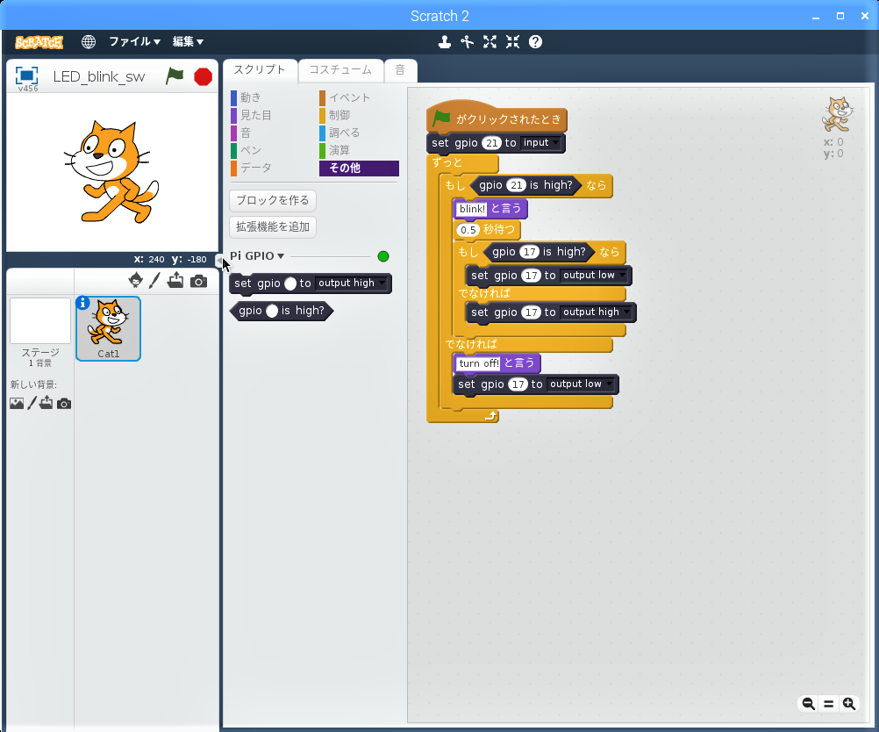Screen dimensions: 879x732
Task: Open the input mode dropdown for gpio 21
Action: click(540, 143)
